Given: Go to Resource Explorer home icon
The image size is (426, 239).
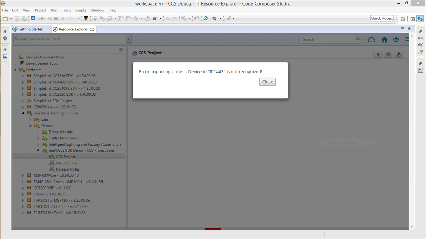Looking at the screenshot, I should point(384,39).
